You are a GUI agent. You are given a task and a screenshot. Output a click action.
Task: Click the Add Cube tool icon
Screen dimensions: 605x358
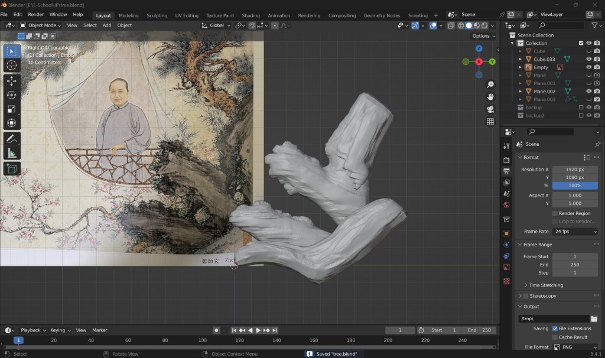[12, 169]
